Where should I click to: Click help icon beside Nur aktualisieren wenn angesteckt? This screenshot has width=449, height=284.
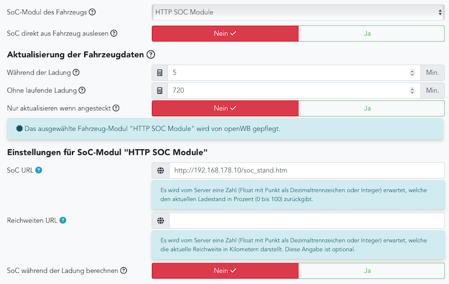click(116, 108)
